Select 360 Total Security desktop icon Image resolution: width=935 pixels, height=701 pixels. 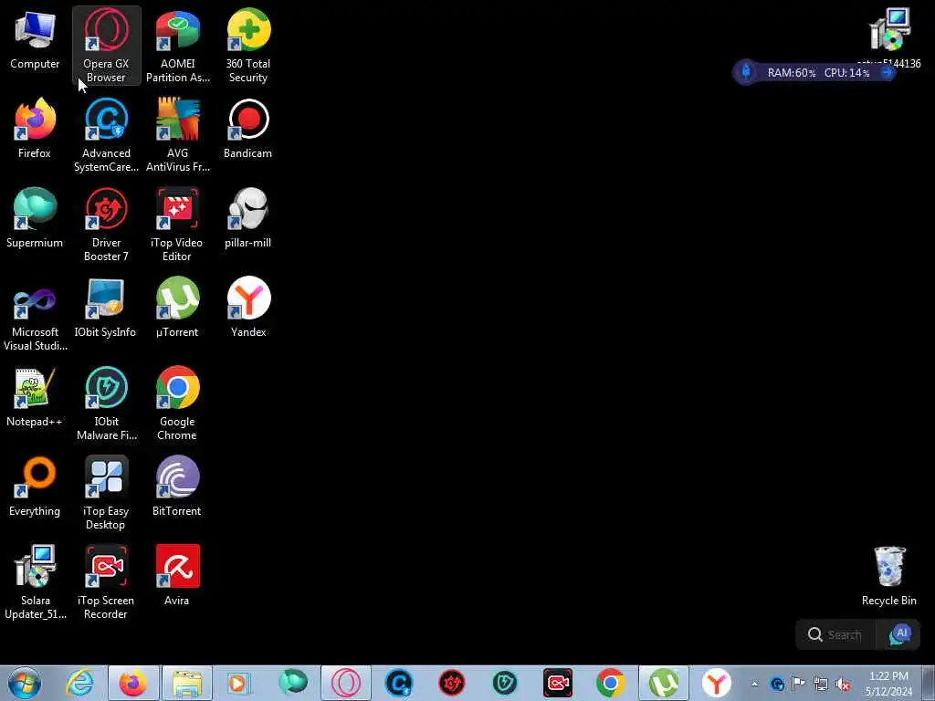pyautogui.click(x=248, y=46)
